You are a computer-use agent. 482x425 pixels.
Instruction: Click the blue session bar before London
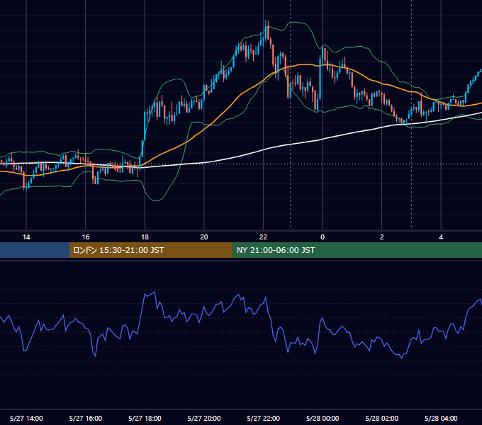(35, 250)
